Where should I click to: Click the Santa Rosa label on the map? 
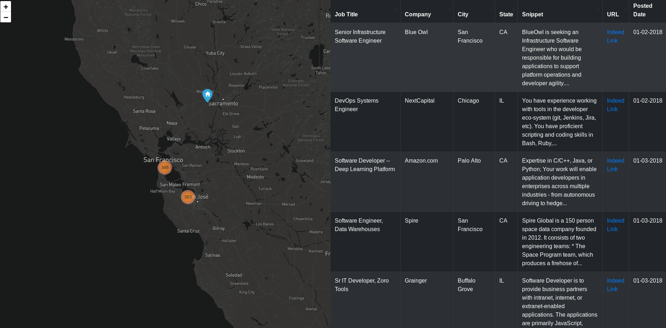click(144, 111)
